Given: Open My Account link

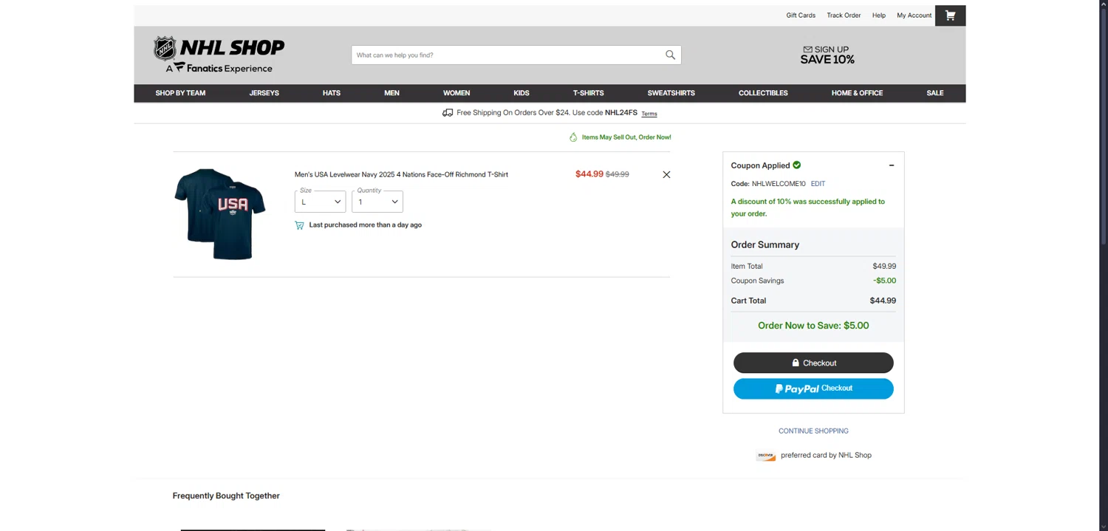Looking at the screenshot, I should click(914, 16).
